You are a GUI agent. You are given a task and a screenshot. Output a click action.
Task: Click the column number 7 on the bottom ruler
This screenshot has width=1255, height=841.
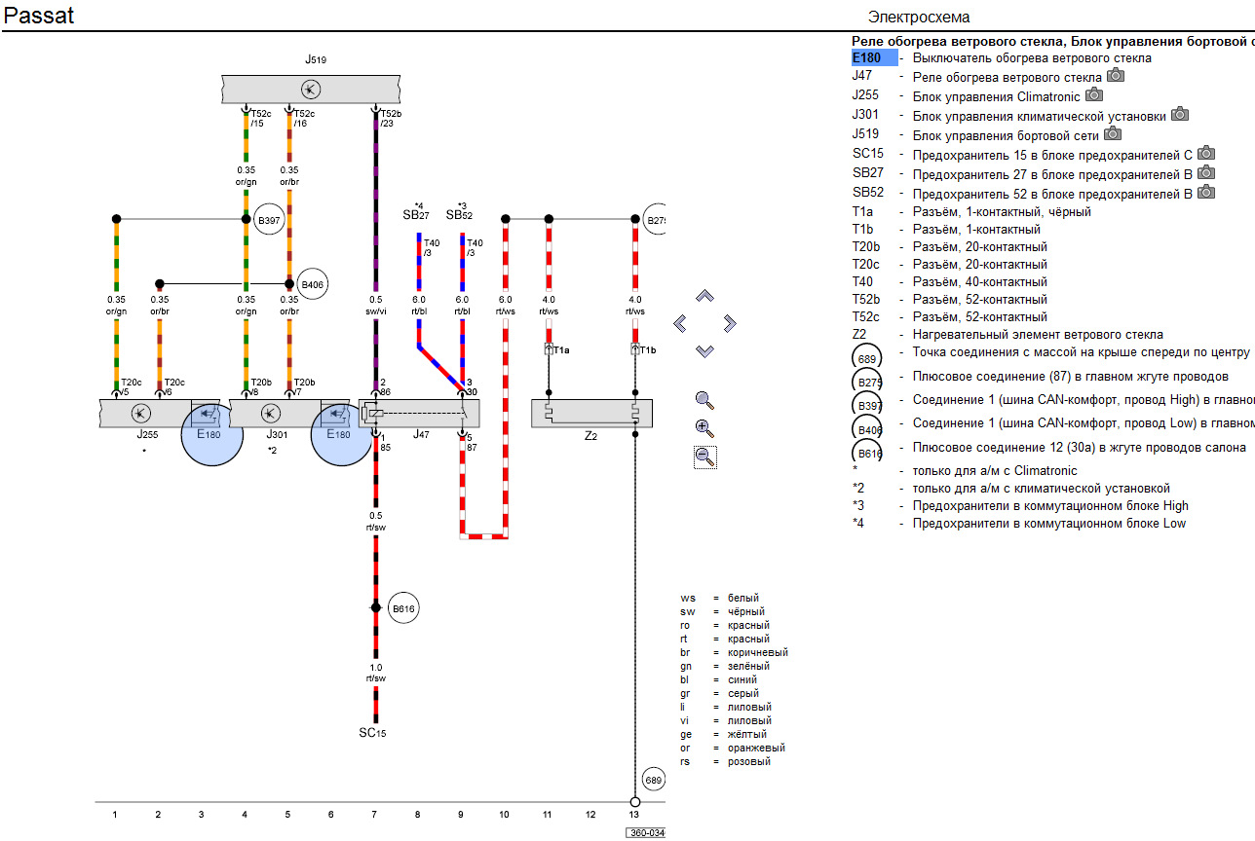point(373,814)
